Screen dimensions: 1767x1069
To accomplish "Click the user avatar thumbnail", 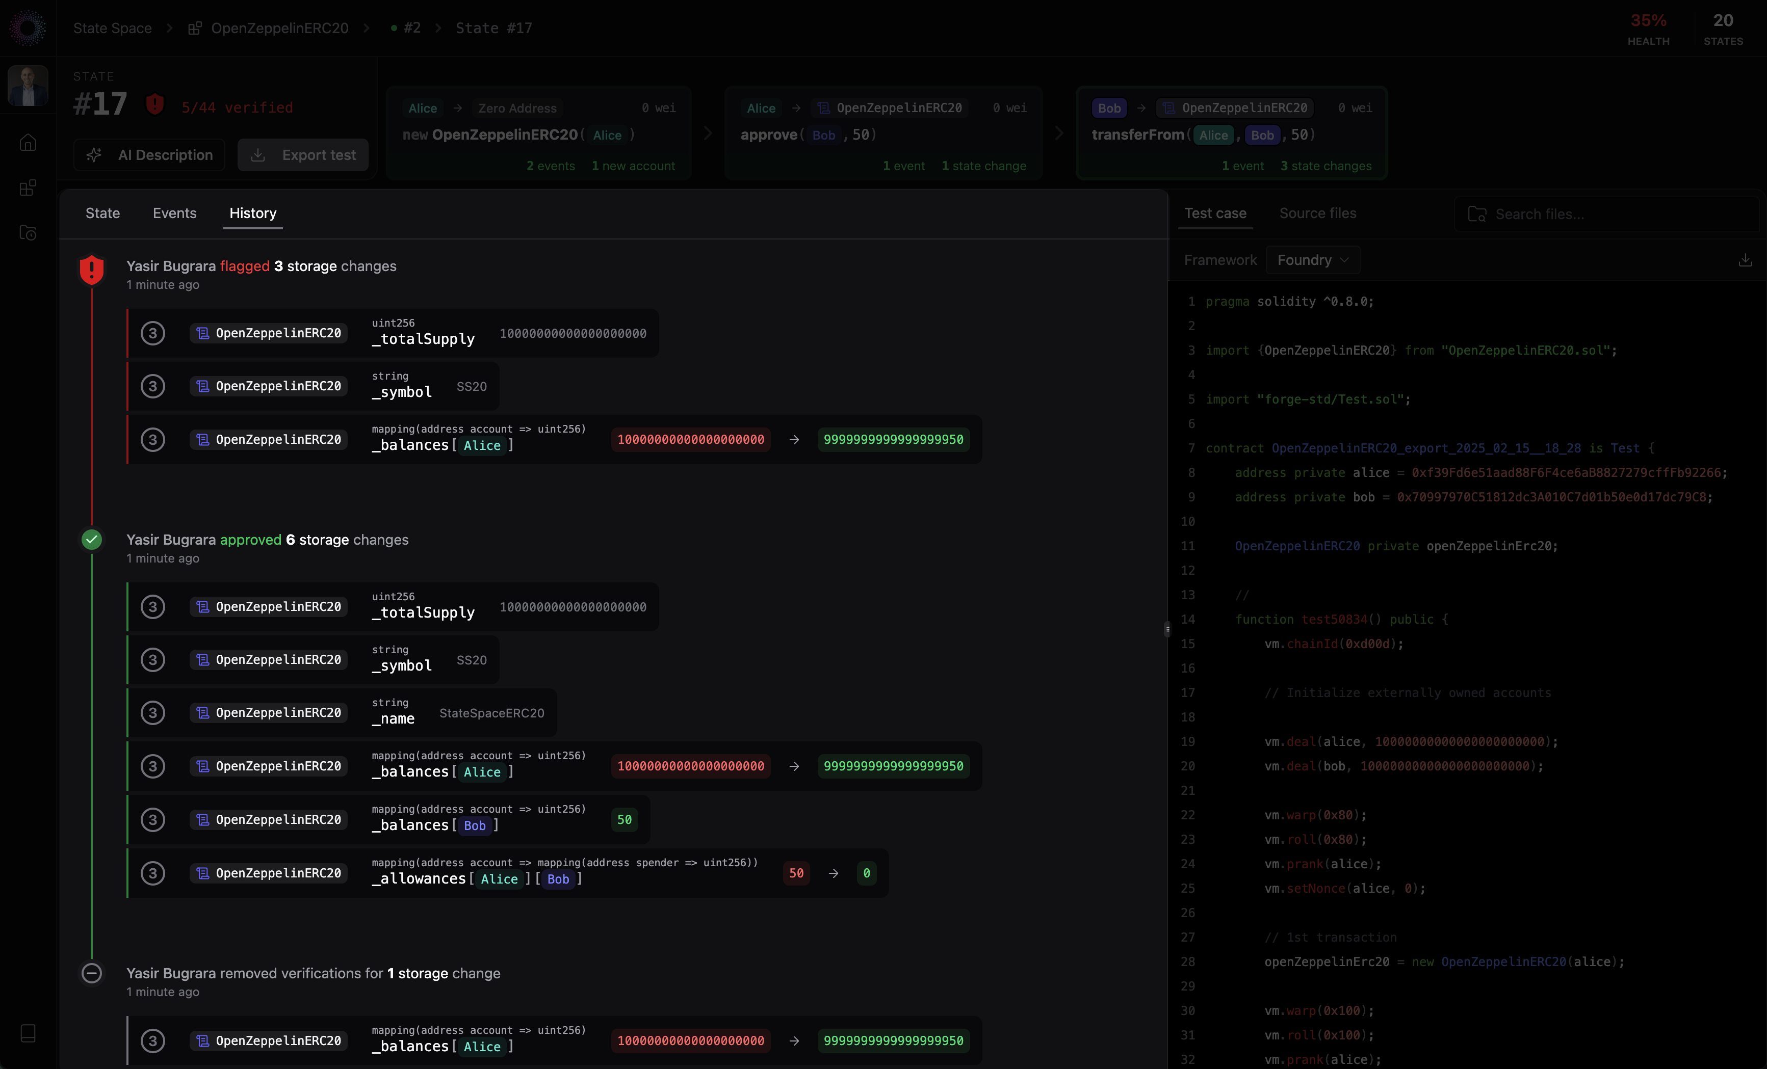I will click(28, 86).
